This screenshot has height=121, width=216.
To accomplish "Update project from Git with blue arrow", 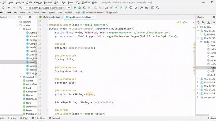I will (111, 8).
